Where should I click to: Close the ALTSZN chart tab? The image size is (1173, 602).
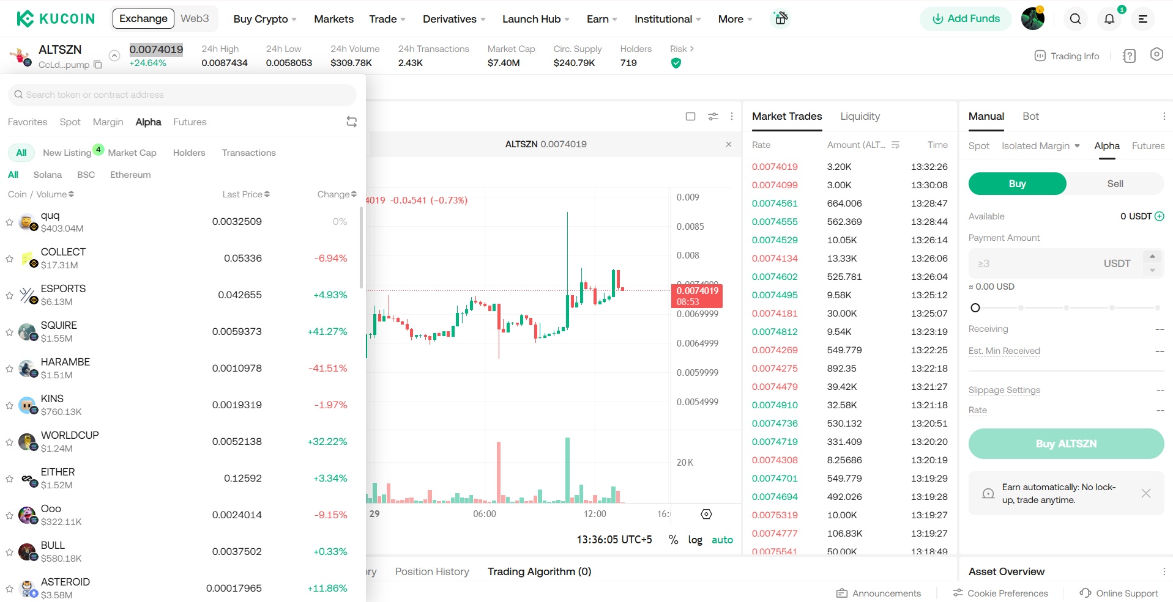pos(728,144)
